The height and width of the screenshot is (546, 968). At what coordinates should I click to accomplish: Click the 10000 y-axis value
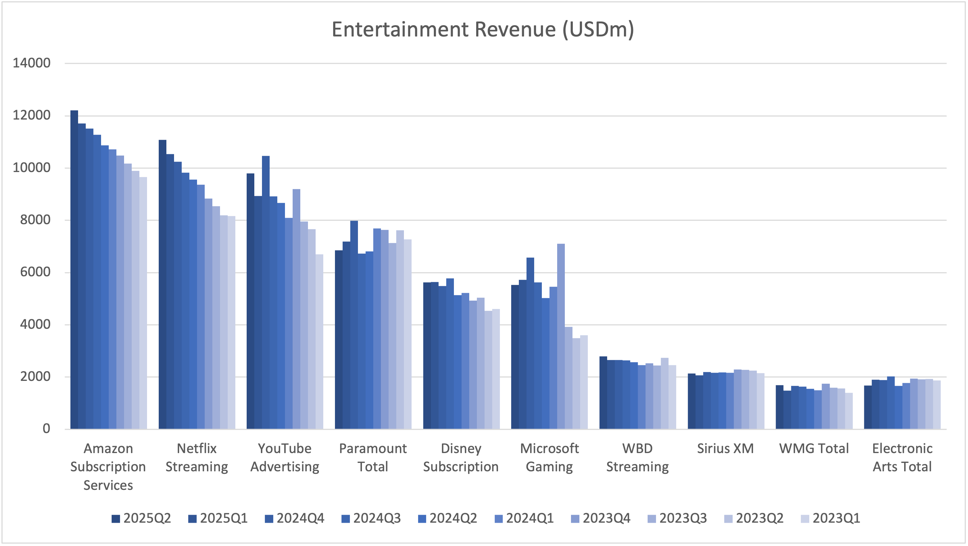[x=32, y=168]
